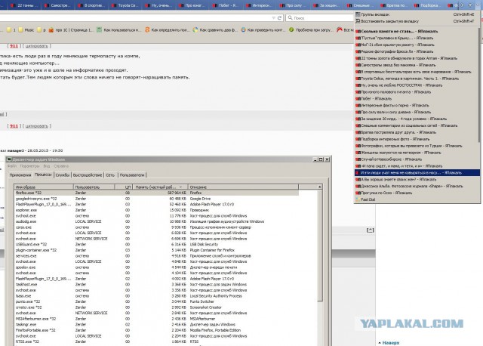This screenshot has width=483, height=346.
Task: Click the "Наверх" link
Action: coord(391,343)
